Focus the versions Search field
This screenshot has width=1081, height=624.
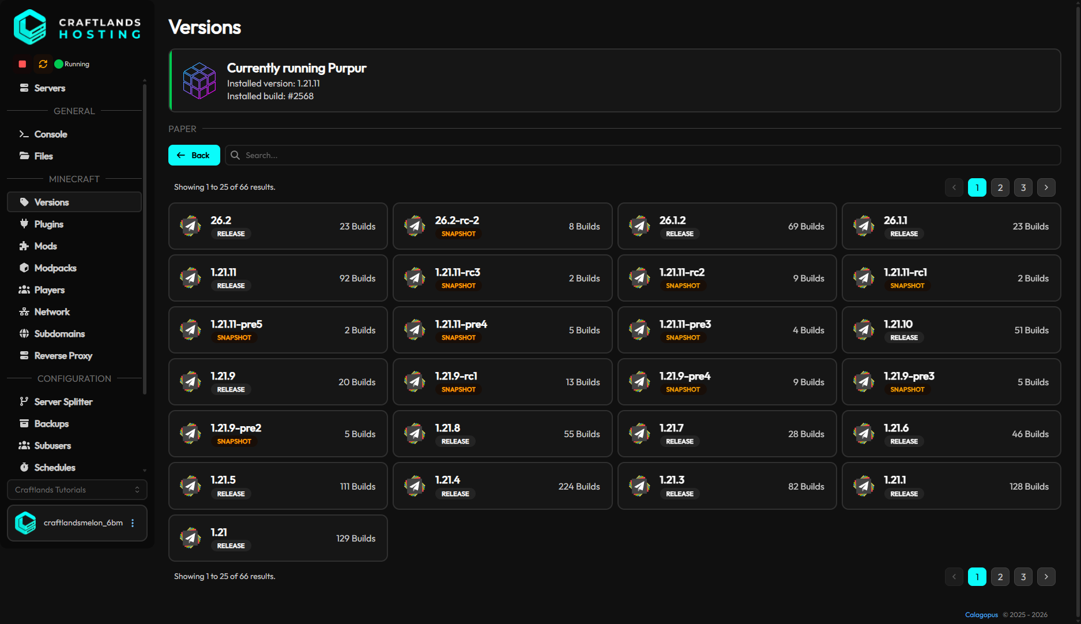pos(643,155)
